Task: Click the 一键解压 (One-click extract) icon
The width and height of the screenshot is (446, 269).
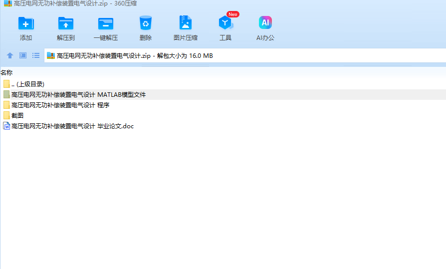Action: [x=106, y=23]
